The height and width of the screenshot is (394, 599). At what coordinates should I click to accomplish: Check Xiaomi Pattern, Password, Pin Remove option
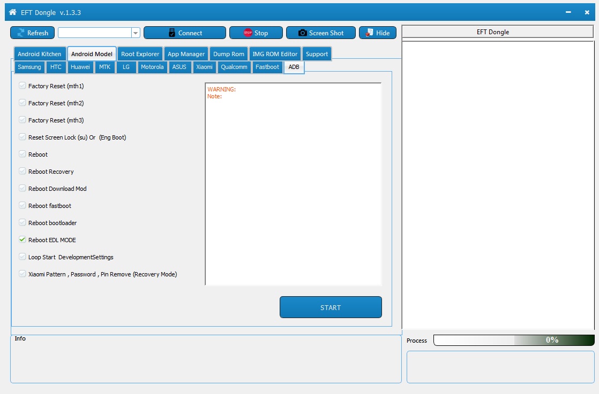(23, 274)
